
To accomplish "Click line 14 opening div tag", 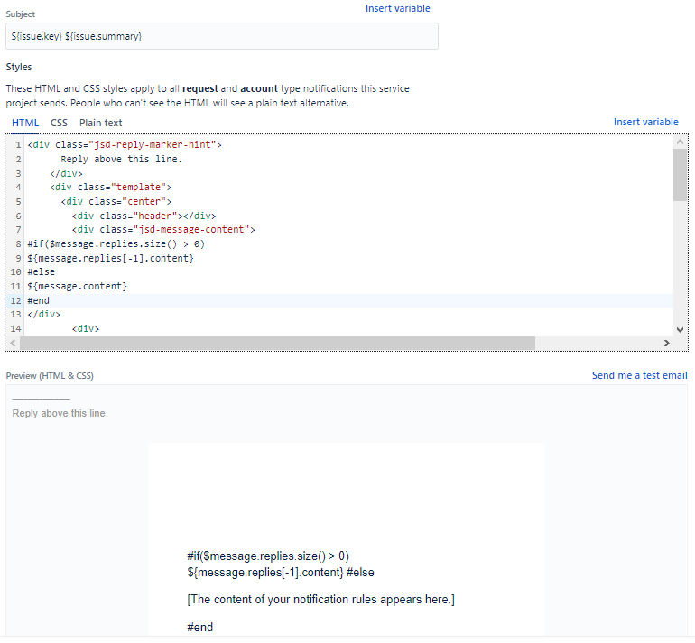I will click(x=86, y=328).
